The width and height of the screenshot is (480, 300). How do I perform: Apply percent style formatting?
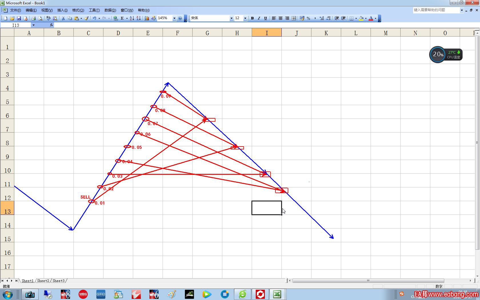tap(308, 18)
